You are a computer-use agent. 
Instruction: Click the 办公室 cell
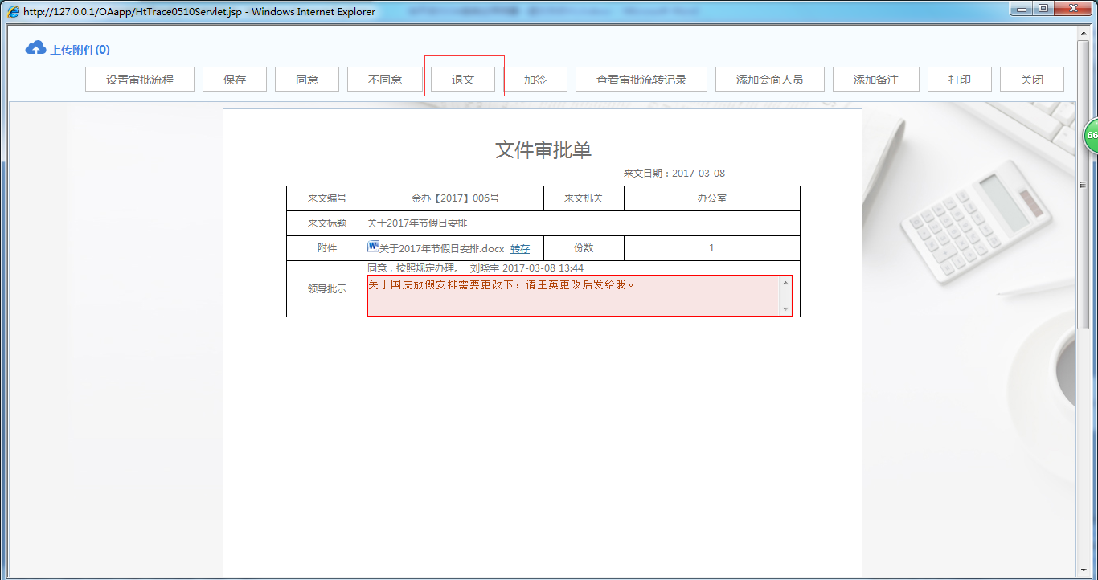pyautogui.click(x=711, y=198)
